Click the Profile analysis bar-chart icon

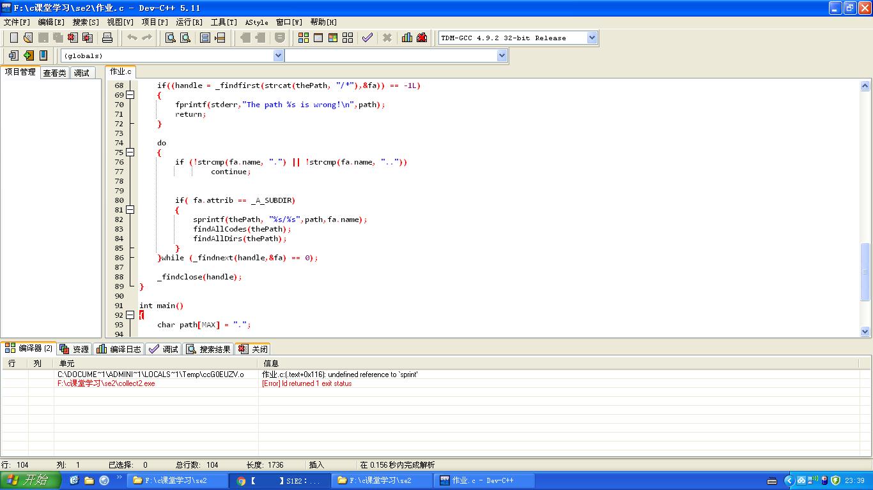coord(407,38)
